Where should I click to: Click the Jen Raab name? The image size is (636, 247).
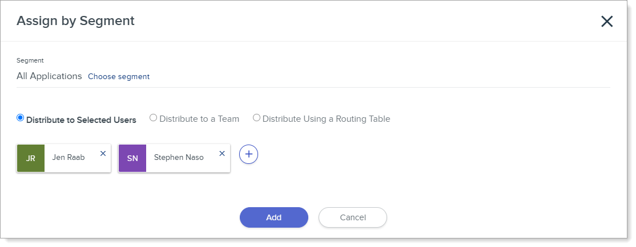pyautogui.click(x=69, y=157)
